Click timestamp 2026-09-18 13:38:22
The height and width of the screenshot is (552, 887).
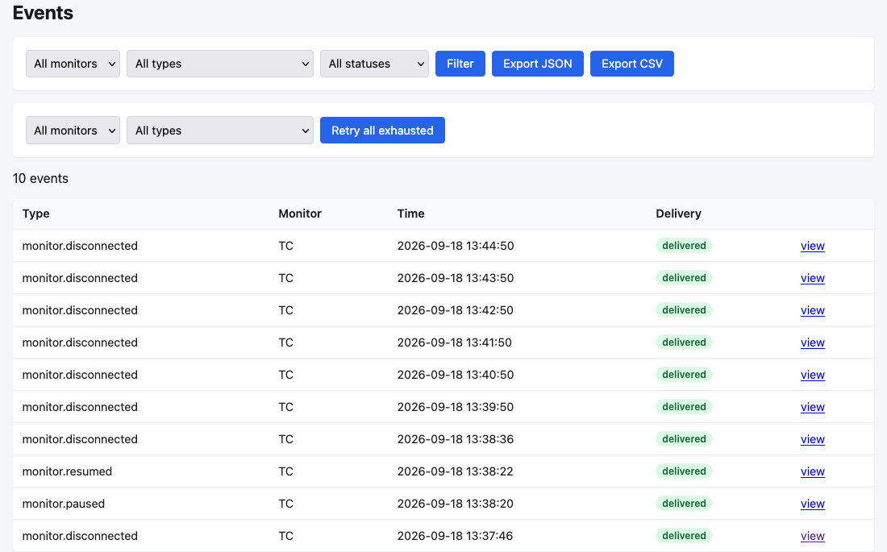(x=456, y=471)
